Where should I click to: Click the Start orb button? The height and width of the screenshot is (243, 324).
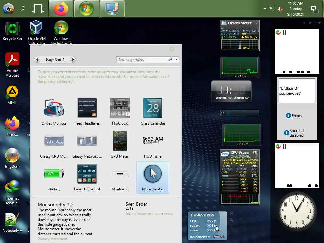[9, 9]
